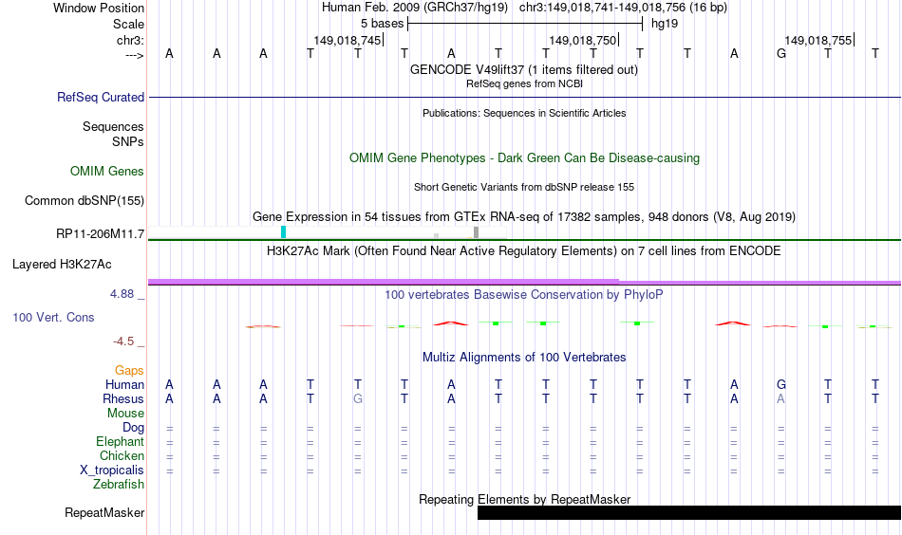Click the GENCODE V49lift37 track title

coord(524,70)
